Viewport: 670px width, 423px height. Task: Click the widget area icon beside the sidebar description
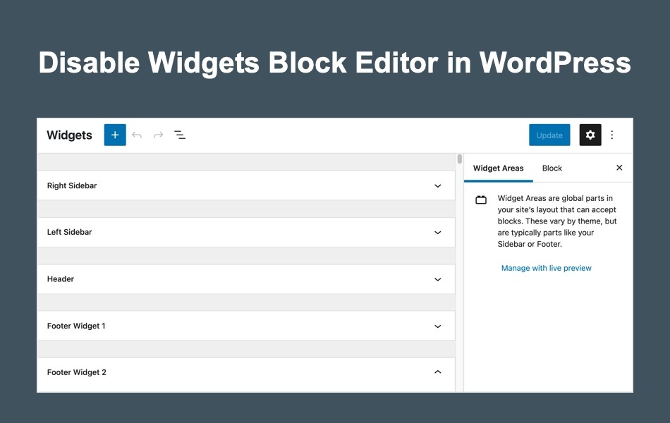[481, 200]
